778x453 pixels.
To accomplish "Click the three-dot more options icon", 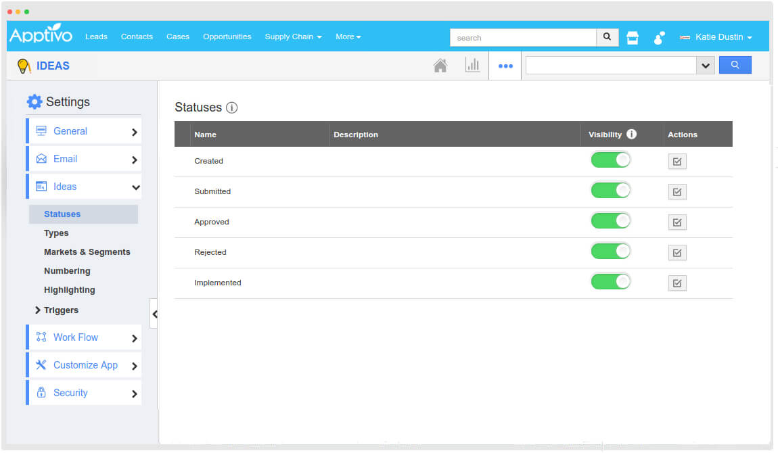I will [x=505, y=66].
